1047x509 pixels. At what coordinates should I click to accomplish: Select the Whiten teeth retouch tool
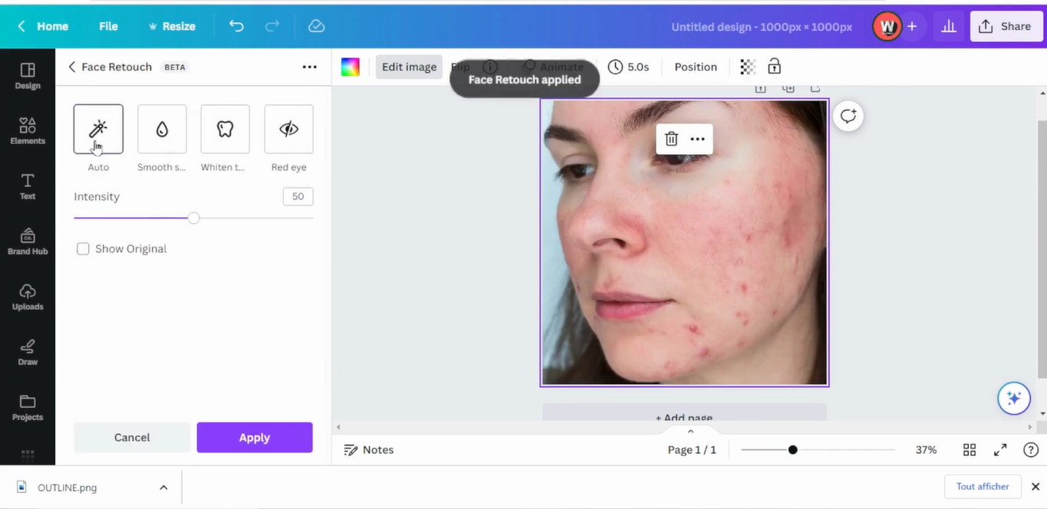pyautogui.click(x=224, y=129)
